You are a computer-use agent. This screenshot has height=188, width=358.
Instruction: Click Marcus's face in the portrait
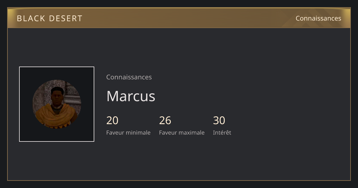tap(57, 98)
